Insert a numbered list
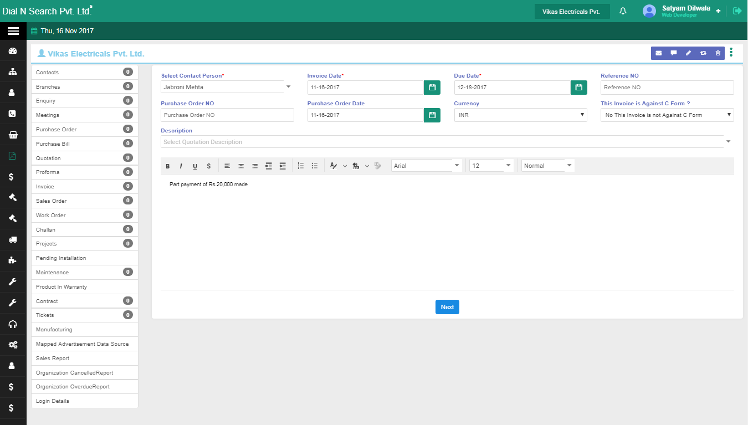 click(x=301, y=166)
